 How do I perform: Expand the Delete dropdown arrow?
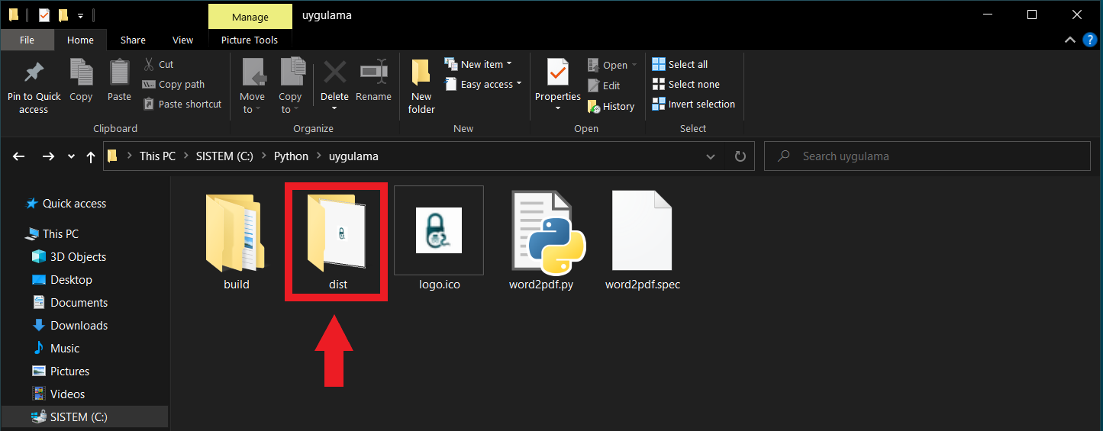click(334, 109)
